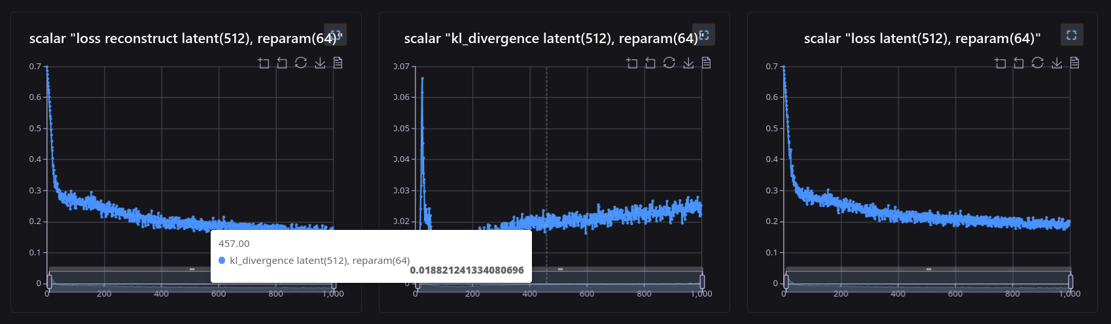Expand the loss reconstruct chart to fullscreen

(335, 35)
